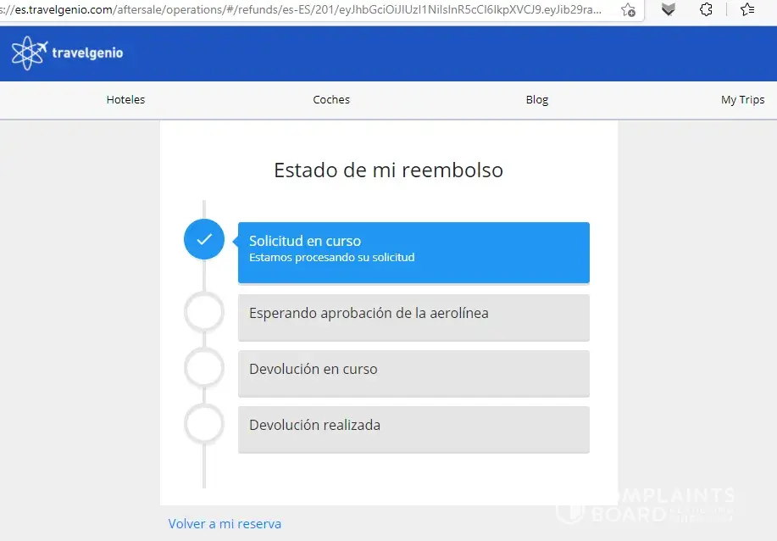Click the Devolución en curso step circle
The image size is (777, 541).
[204, 368]
